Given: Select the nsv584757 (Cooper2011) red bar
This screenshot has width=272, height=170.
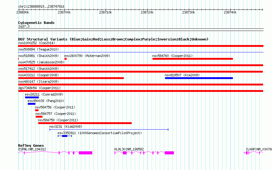Looking at the screenshot, I should click(x=39, y=117).
